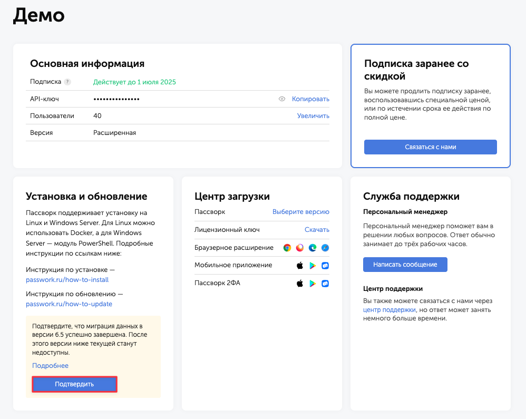Open passwork.ru/how-to-update link
Viewport: 526px width, 419px height.
pos(69,304)
